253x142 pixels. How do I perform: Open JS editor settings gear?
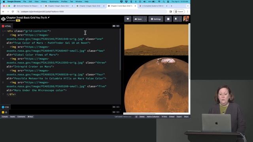pyautogui.click(x=114, y=112)
